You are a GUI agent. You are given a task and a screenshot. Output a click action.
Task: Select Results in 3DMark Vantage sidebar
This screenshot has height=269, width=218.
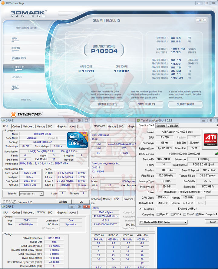(24, 69)
